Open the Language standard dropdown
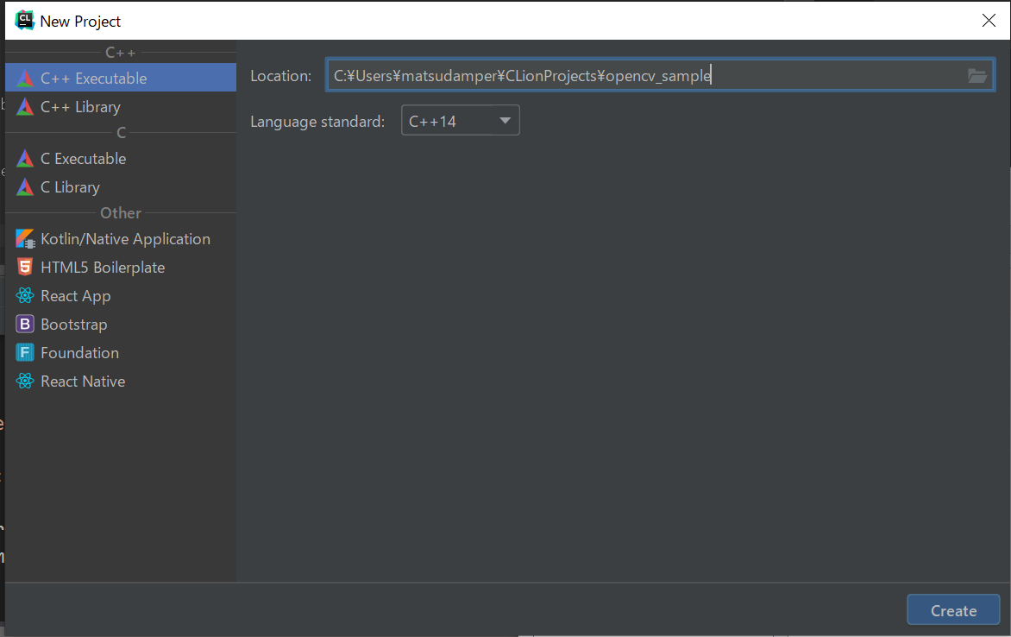Screen dimensions: 1011x637 click(x=461, y=121)
